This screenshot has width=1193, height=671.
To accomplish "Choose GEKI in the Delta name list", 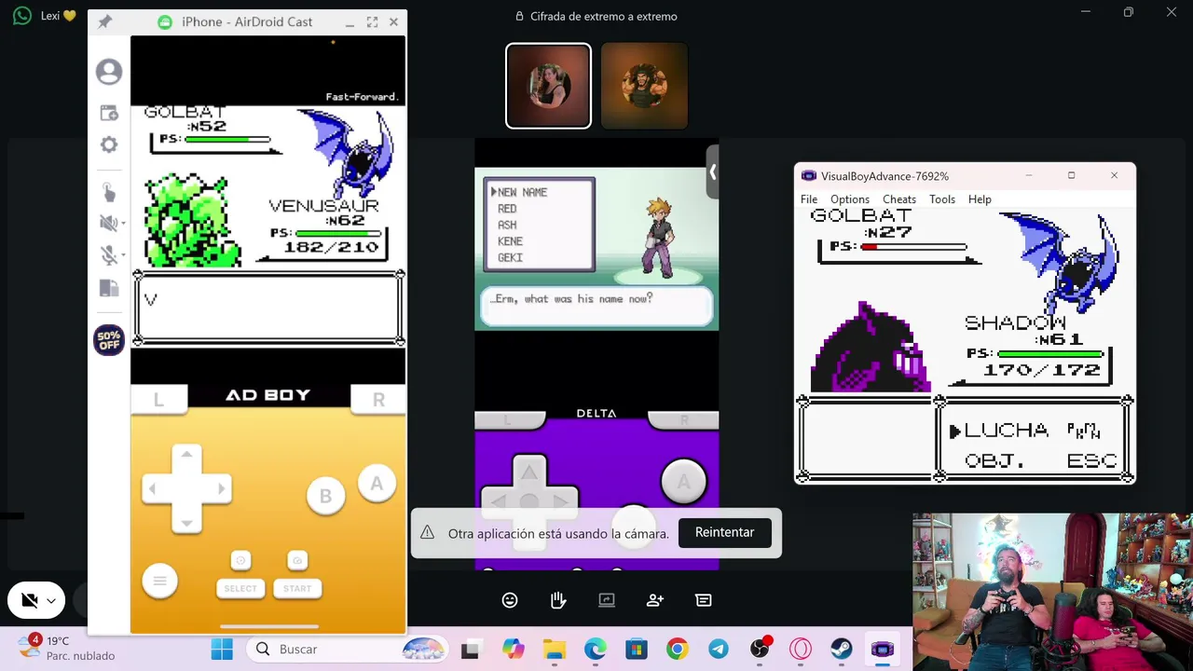I will click(510, 257).
